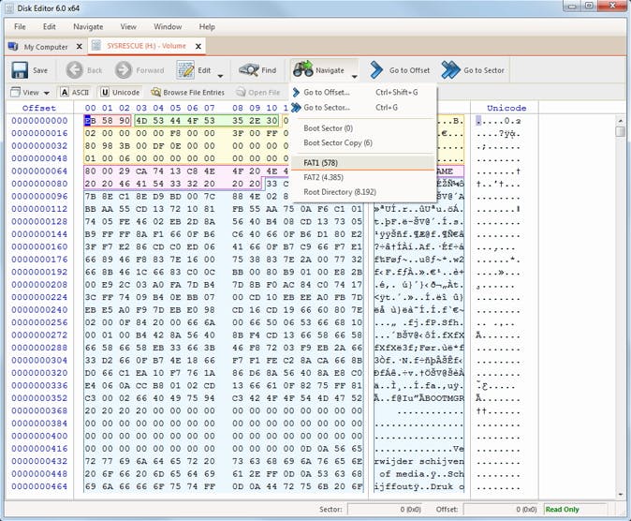631x521 pixels.
Task: Open the Window menu
Action: 168,27
